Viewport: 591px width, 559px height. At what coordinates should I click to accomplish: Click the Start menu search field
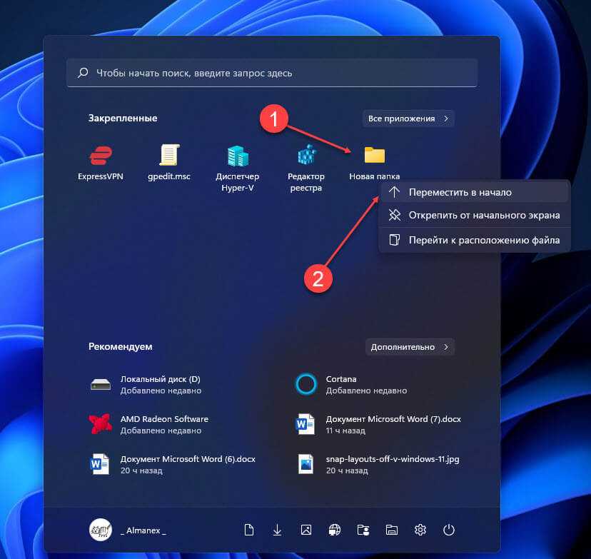272,73
